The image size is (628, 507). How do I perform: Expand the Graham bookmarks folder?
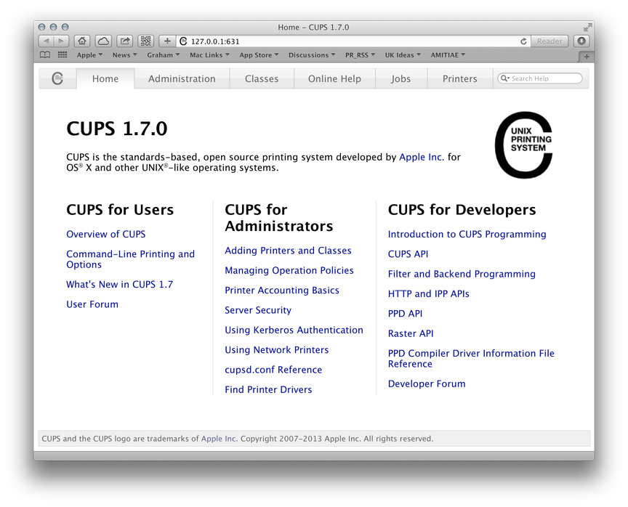tap(163, 55)
